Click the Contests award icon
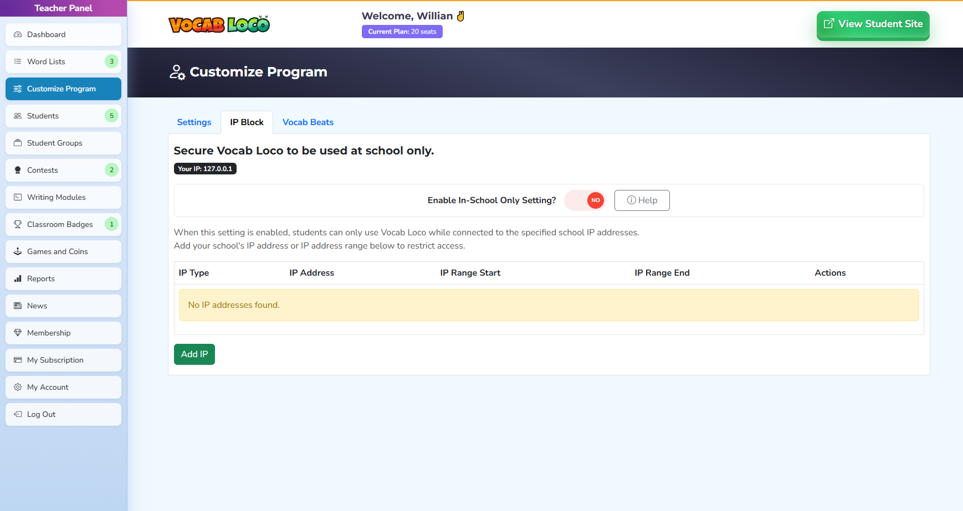Screen dimensions: 963x511 coord(18,170)
